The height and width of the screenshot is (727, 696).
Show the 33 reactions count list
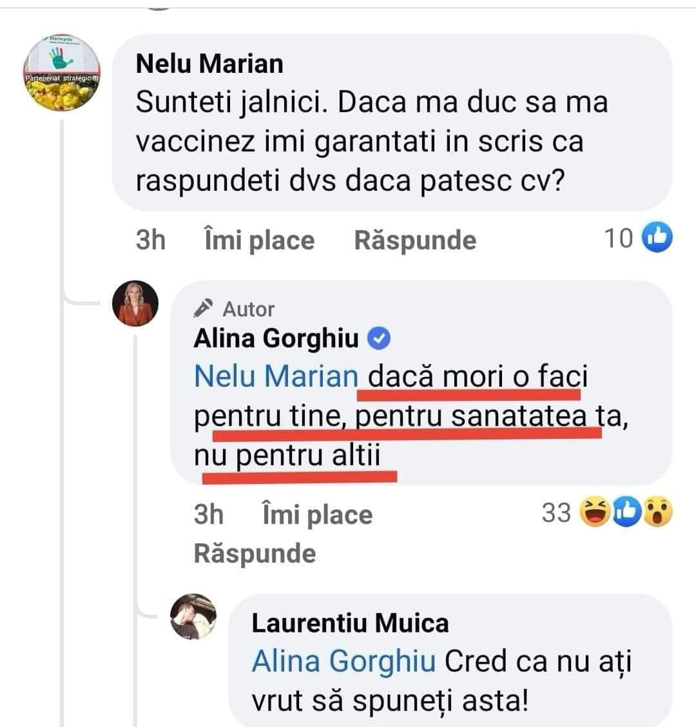point(557,513)
